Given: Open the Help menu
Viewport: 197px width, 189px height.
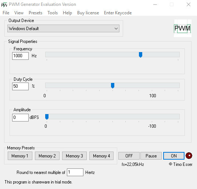Looking at the screenshot, I should pyautogui.click(x=67, y=13).
